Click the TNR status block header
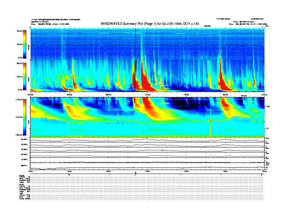This screenshot has height=220, width=285. click(21, 193)
